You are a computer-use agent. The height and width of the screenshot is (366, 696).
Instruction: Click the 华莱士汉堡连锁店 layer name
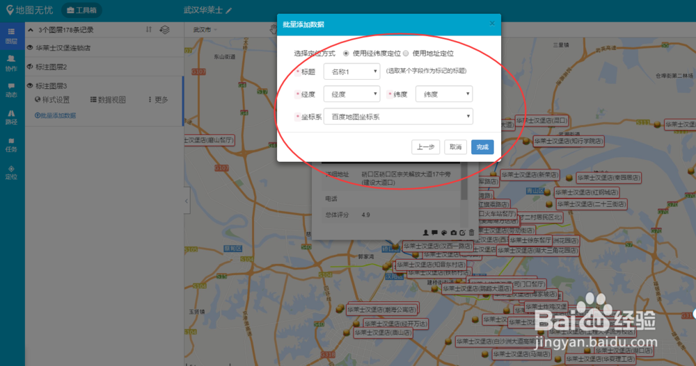click(x=63, y=48)
